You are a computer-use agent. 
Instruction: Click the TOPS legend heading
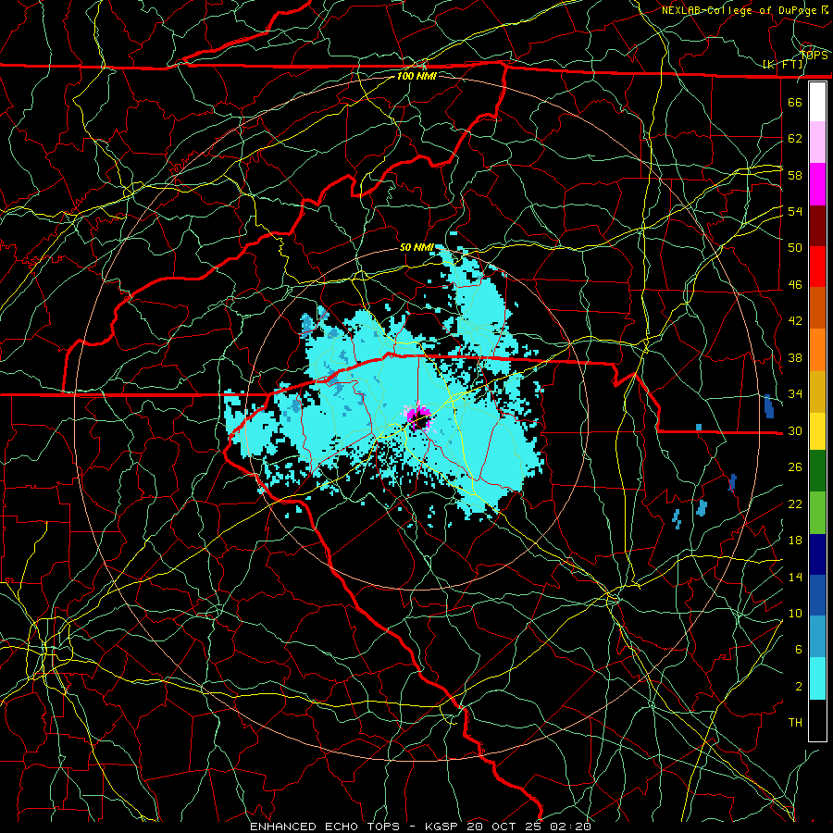(814, 56)
